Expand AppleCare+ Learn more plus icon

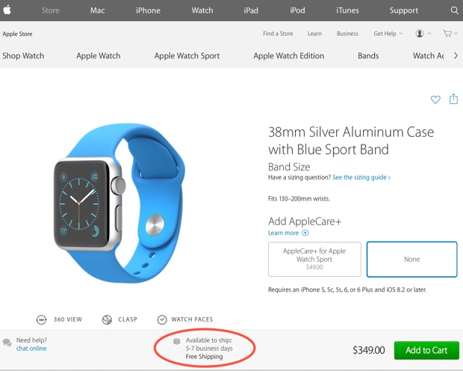pos(305,233)
